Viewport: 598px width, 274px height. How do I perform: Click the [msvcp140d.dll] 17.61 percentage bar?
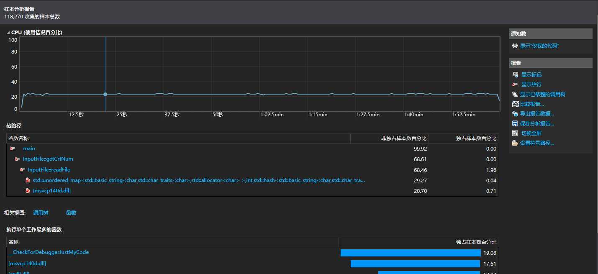(x=415, y=264)
